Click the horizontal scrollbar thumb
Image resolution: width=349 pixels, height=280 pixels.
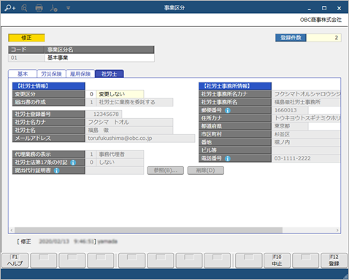[x=148, y=230]
